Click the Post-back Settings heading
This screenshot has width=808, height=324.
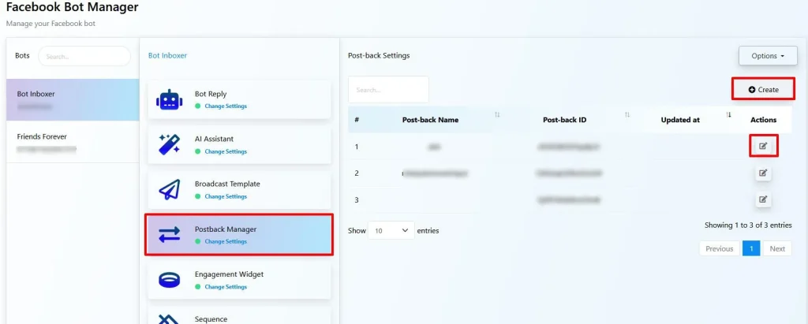pos(379,56)
